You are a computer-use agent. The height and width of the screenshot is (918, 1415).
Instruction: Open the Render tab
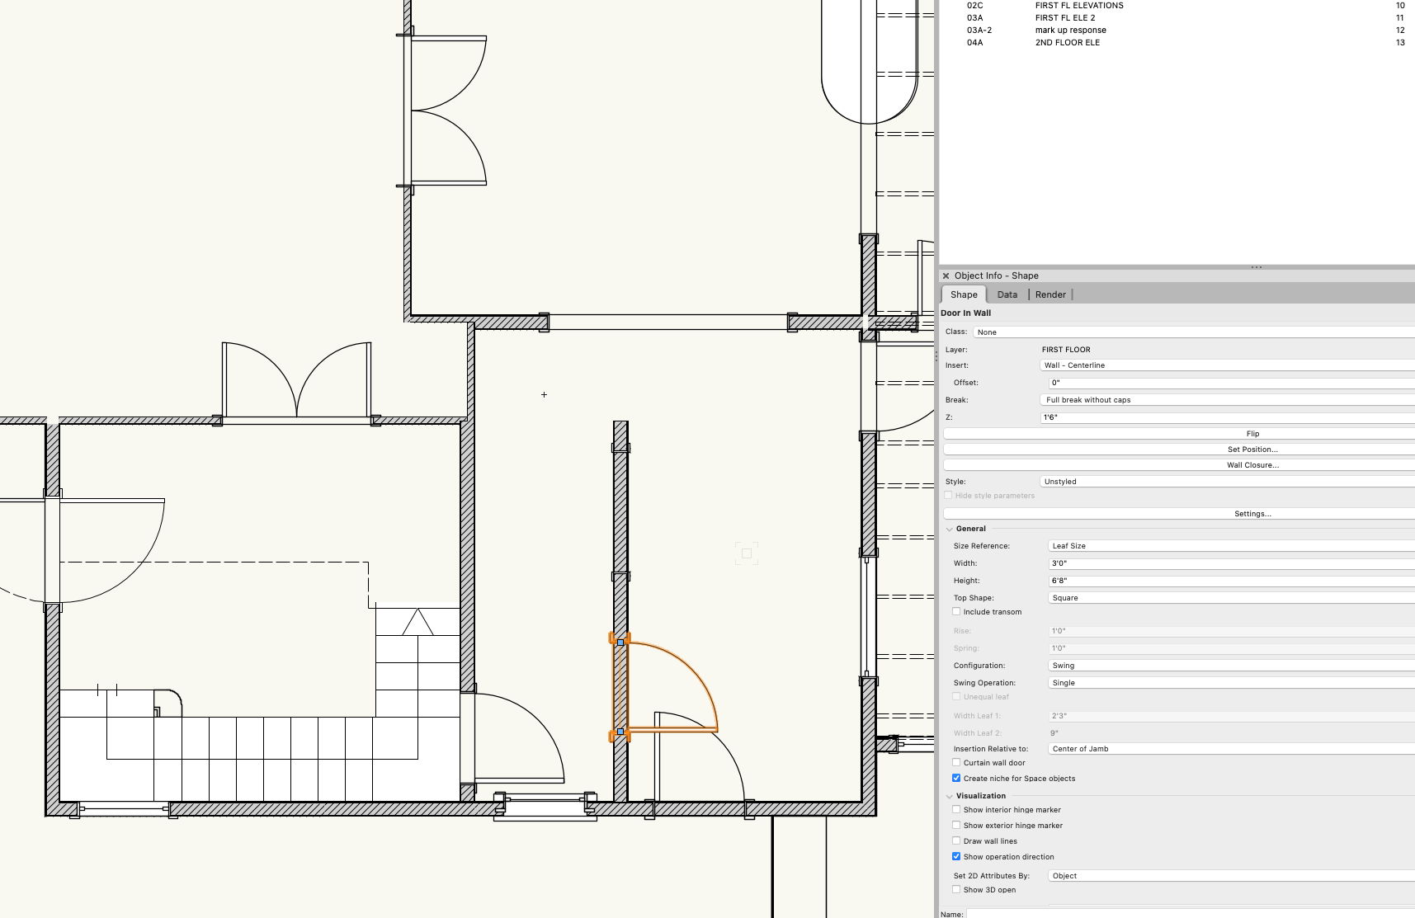pyautogui.click(x=1050, y=294)
